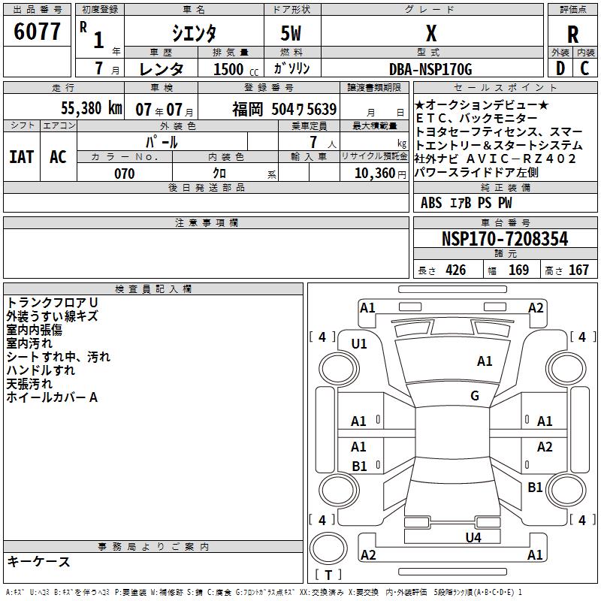The height and width of the screenshot is (601, 601).
Task: Click the displacement value 1500 cc
Action: [x=236, y=69]
